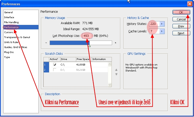Click the No GPU options available message
Screen dimensions: 194x117
[141, 68]
